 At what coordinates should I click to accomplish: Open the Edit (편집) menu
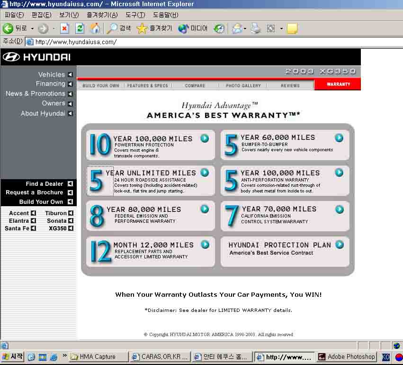coord(41,15)
